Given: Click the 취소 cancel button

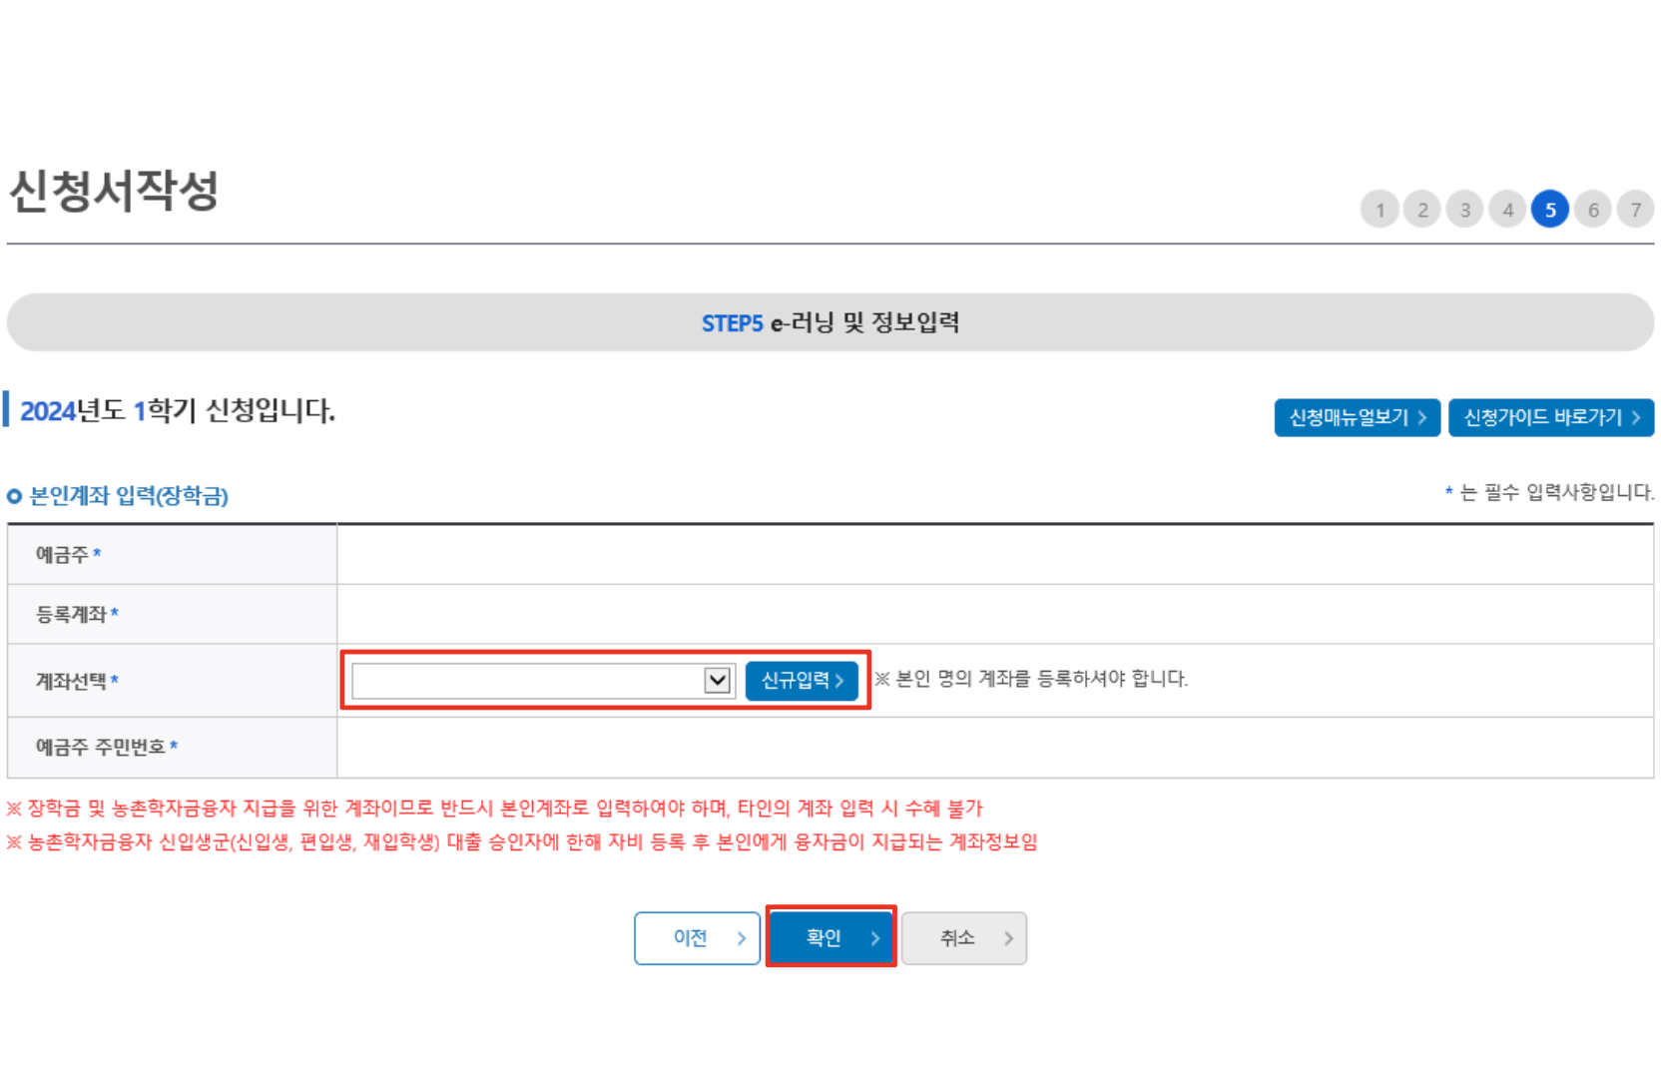Looking at the screenshot, I should (x=962, y=937).
